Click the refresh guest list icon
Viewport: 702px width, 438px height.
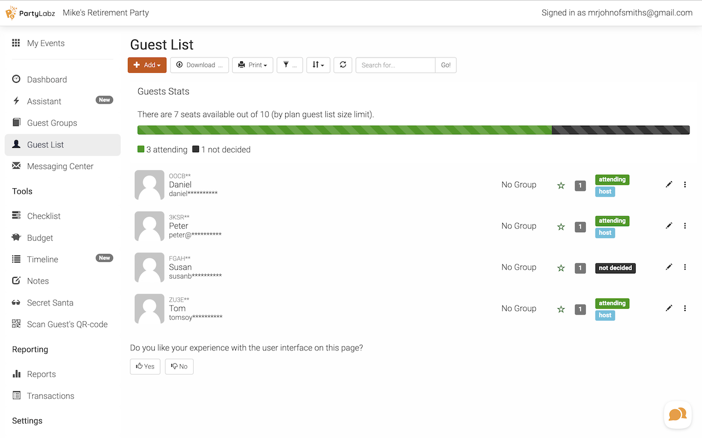pos(343,65)
